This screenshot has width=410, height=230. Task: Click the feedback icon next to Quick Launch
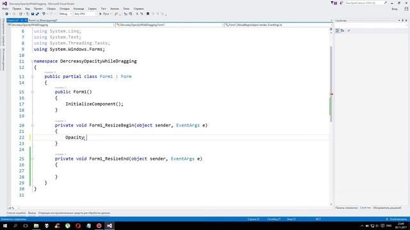click(x=341, y=3)
